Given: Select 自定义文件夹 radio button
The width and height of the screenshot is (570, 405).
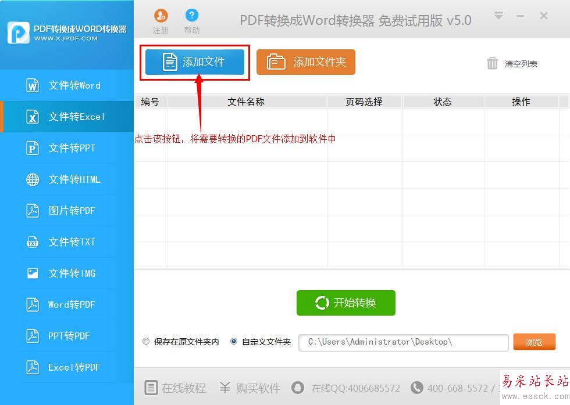Looking at the screenshot, I should 234,342.
